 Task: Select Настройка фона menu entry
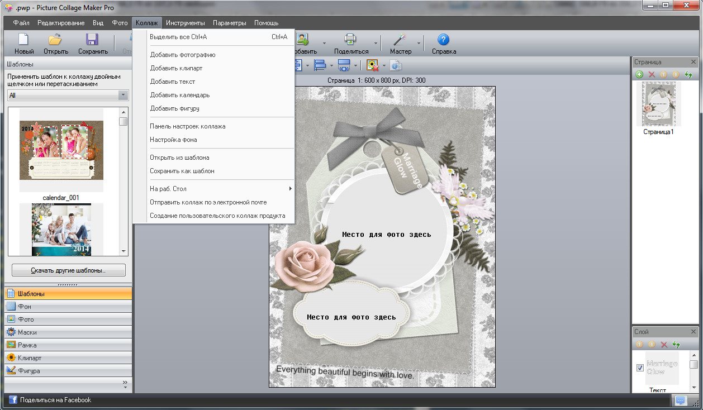tap(173, 140)
